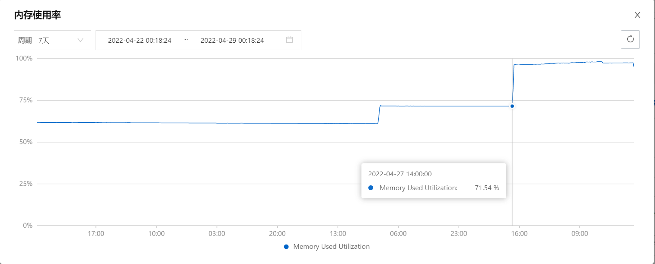Toggle the Memory Used Utilization legend series
This screenshot has width=655, height=264.
[x=327, y=247]
